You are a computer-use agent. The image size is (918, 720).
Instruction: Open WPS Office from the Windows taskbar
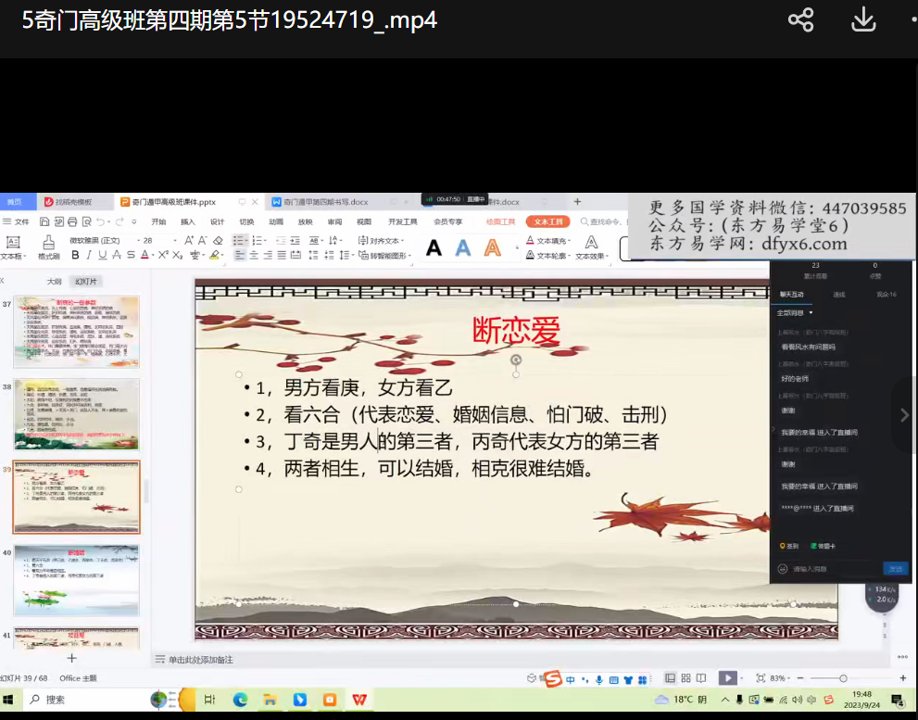[x=358, y=700]
